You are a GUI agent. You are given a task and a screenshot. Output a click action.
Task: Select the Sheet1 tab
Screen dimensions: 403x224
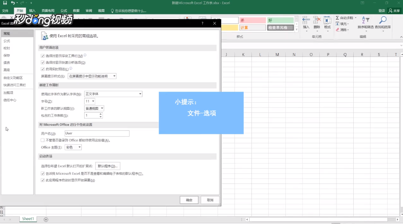coord(28,219)
